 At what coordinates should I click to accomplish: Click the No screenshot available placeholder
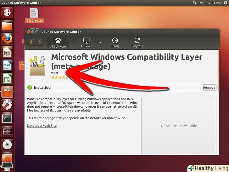tap(179, 126)
